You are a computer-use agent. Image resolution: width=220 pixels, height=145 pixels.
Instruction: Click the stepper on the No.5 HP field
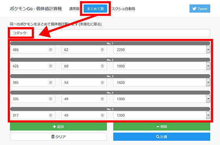tap(103, 115)
